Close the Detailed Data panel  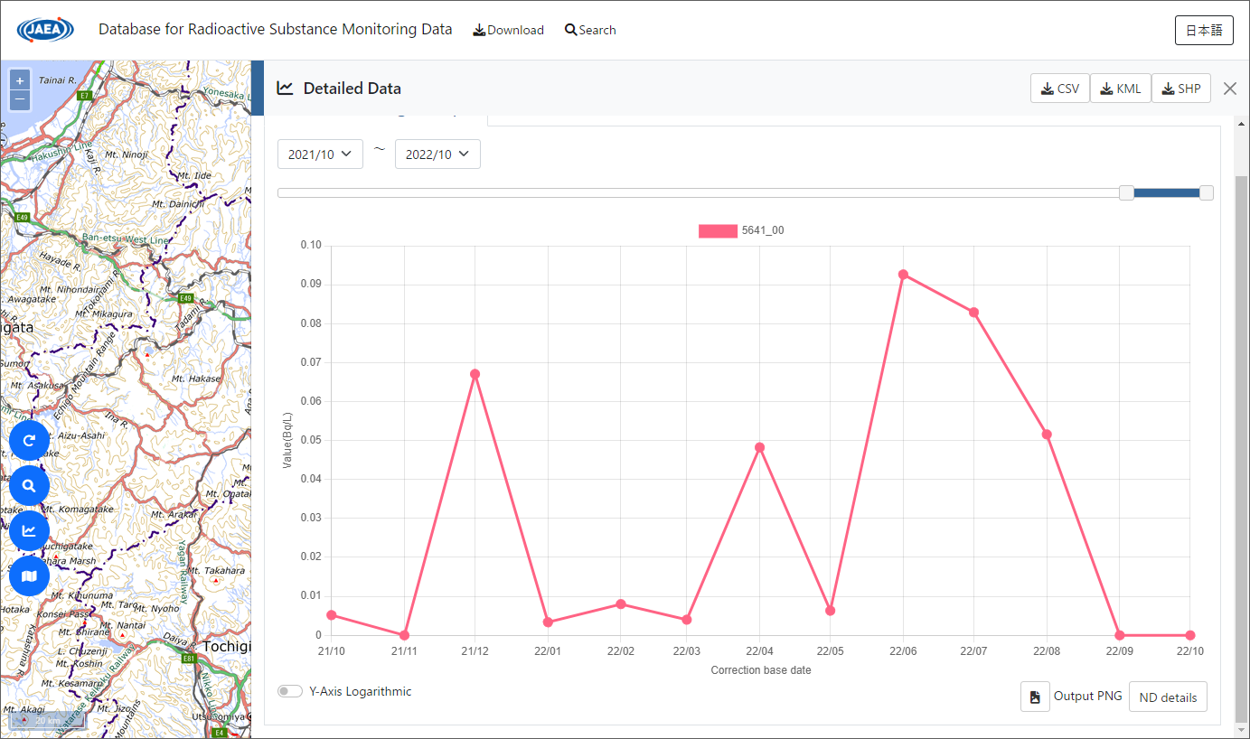click(1229, 89)
